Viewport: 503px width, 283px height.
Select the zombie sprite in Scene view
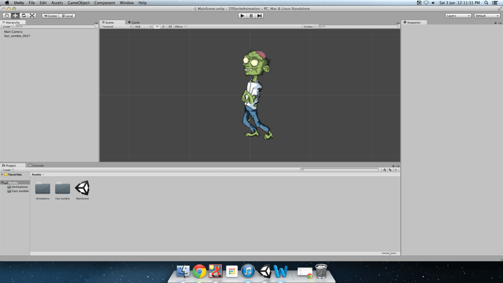click(x=257, y=95)
